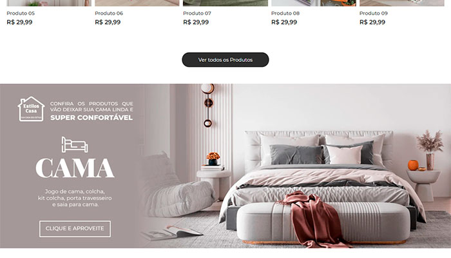Open the Produto 09 link

click(373, 14)
